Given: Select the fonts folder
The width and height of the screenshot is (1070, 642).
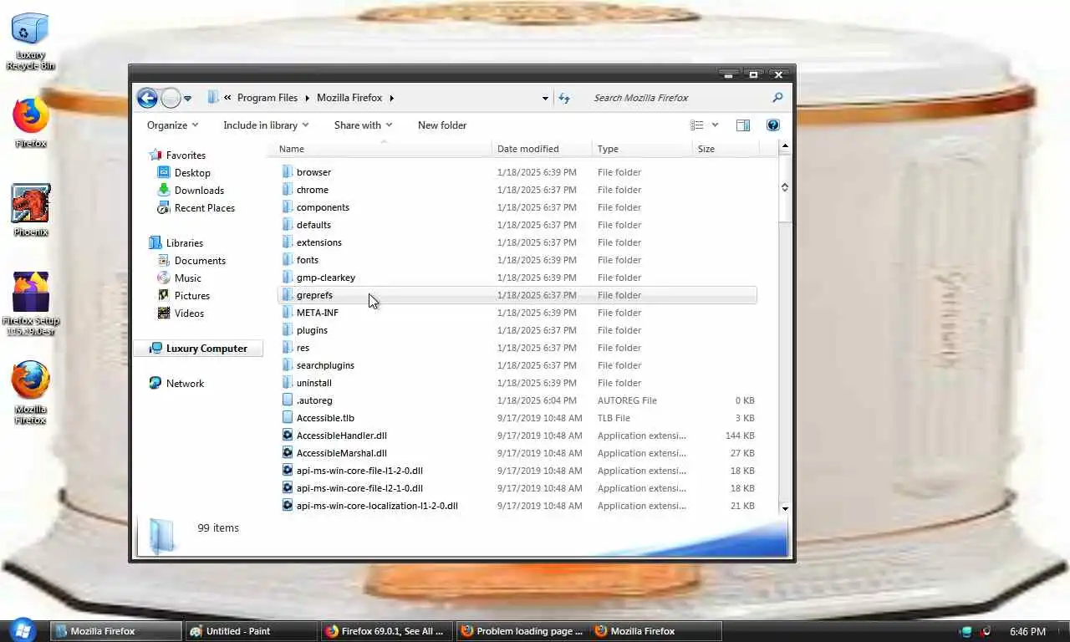Looking at the screenshot, I should (x=307, y=260).
